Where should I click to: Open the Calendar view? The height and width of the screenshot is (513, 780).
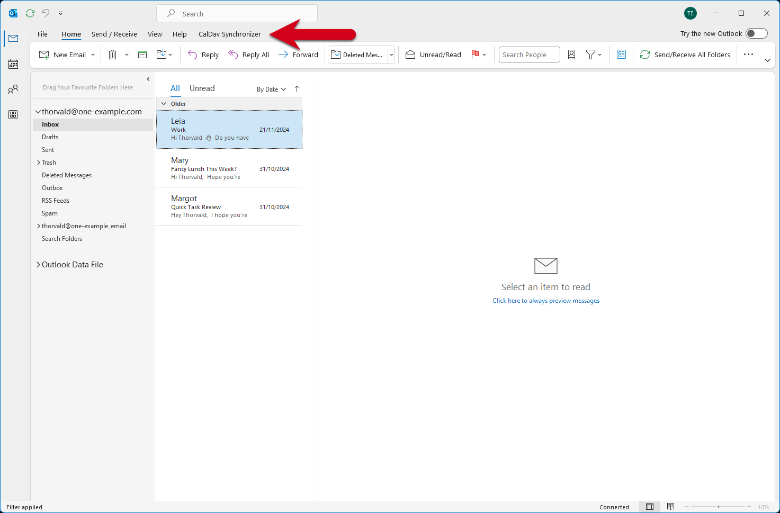[x=13, y=64]
